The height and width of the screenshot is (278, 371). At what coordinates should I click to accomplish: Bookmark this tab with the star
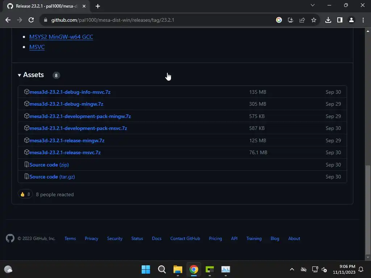(x=314, y=20)
